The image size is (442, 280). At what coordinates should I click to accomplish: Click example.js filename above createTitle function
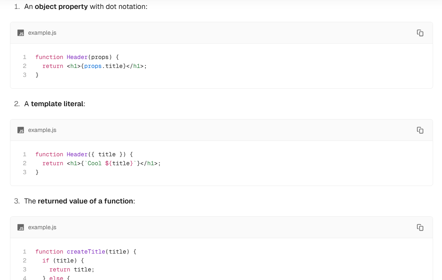tap(42, 227)
